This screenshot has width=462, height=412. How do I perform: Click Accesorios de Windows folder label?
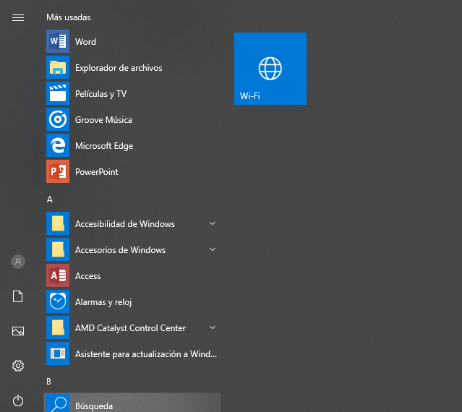coord(120,250)
